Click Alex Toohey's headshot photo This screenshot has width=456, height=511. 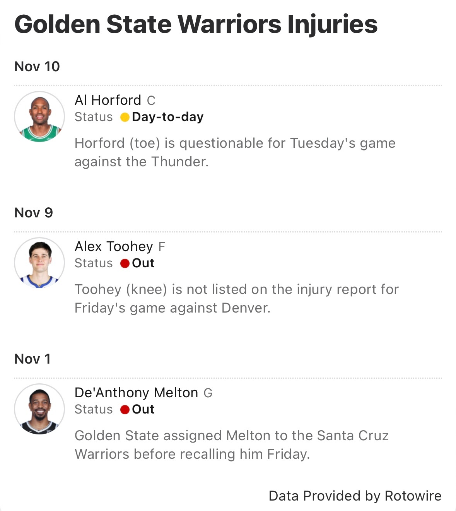(x=39, y=263)
